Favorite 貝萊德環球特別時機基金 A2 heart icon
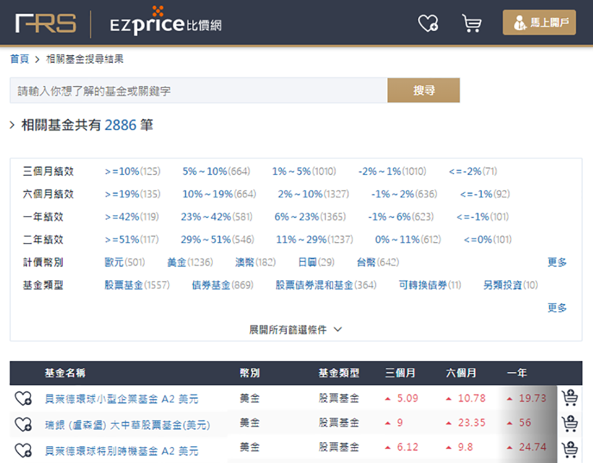This screenshot has height=463, width=593. (24, 451)
